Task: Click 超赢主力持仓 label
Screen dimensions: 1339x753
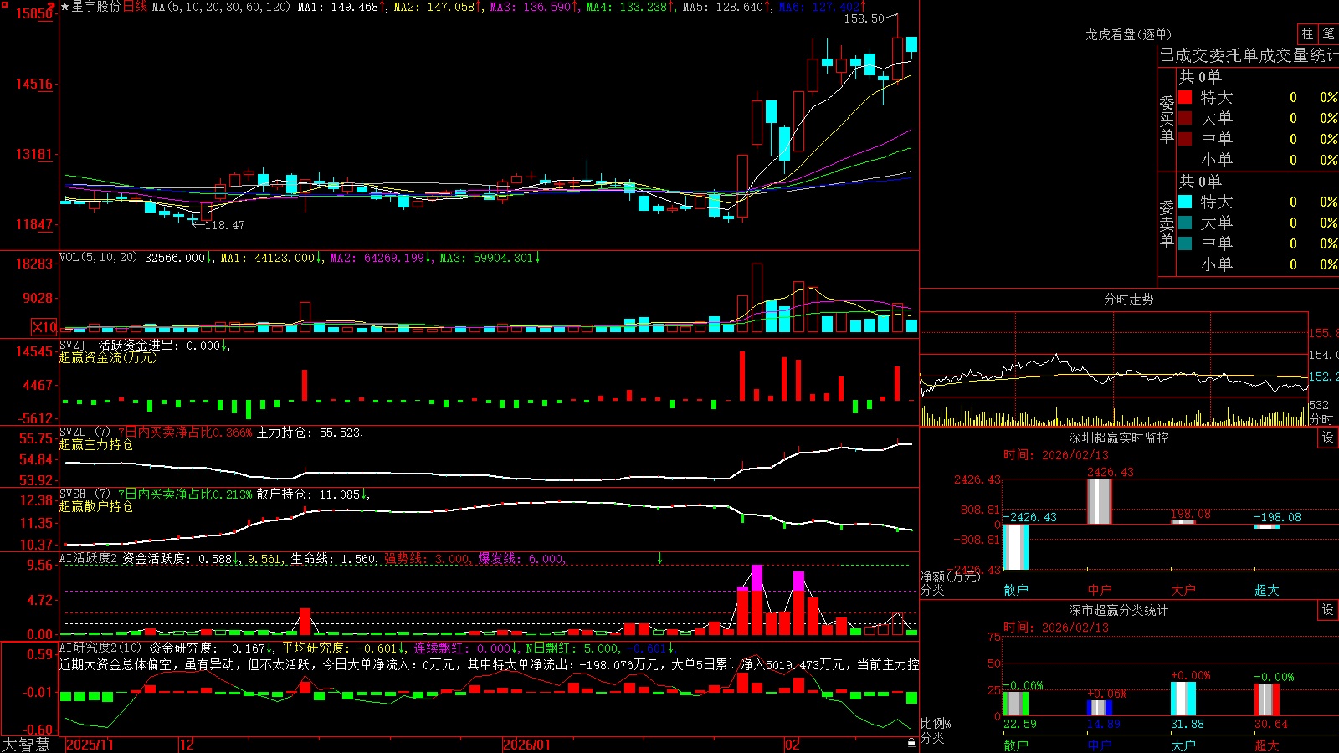Action: tap(96, 444)
